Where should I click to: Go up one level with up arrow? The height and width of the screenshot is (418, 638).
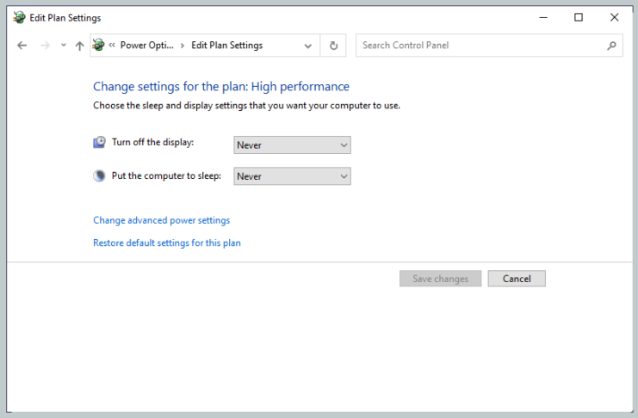coord(79,46)
